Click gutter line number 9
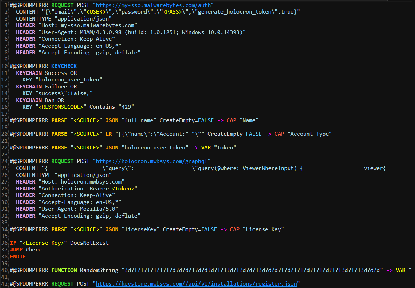415x288 pixels. pyautogui.click(x=6, y=59)
